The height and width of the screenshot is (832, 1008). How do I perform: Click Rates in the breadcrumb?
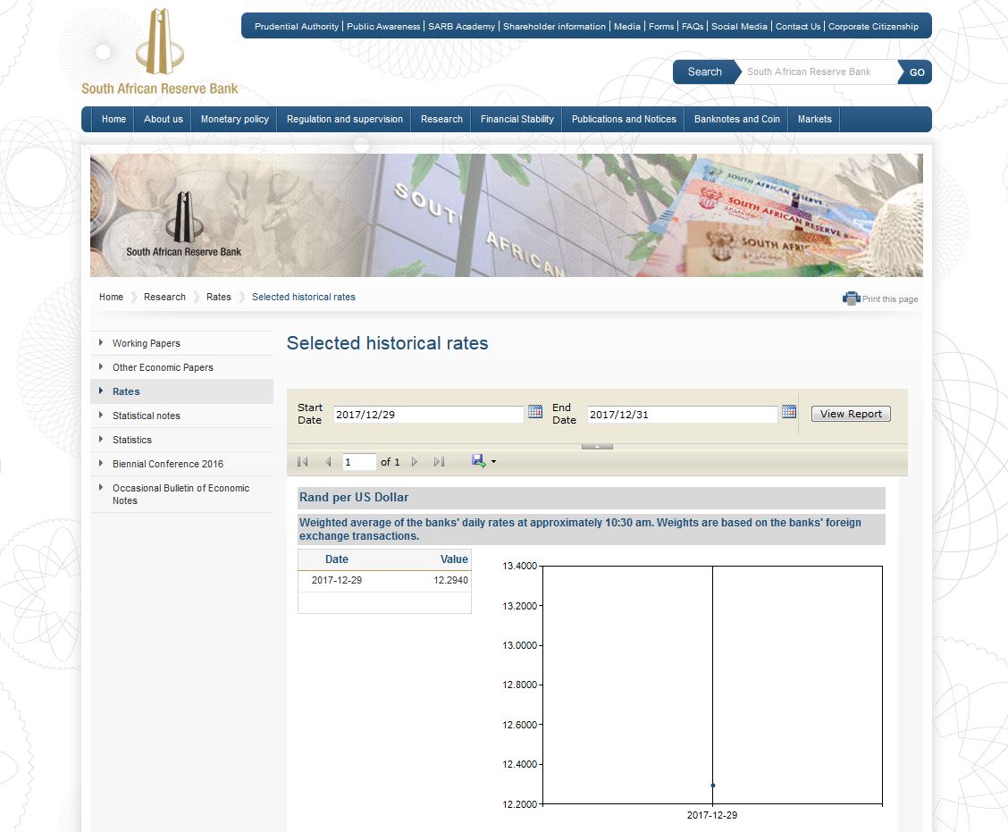pyautogui.click(x=219, y=297)
